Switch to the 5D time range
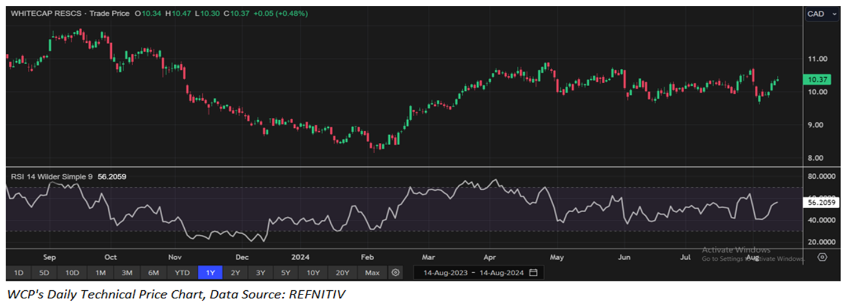Viewport: 844px width, 303px height. coord(45,272)
